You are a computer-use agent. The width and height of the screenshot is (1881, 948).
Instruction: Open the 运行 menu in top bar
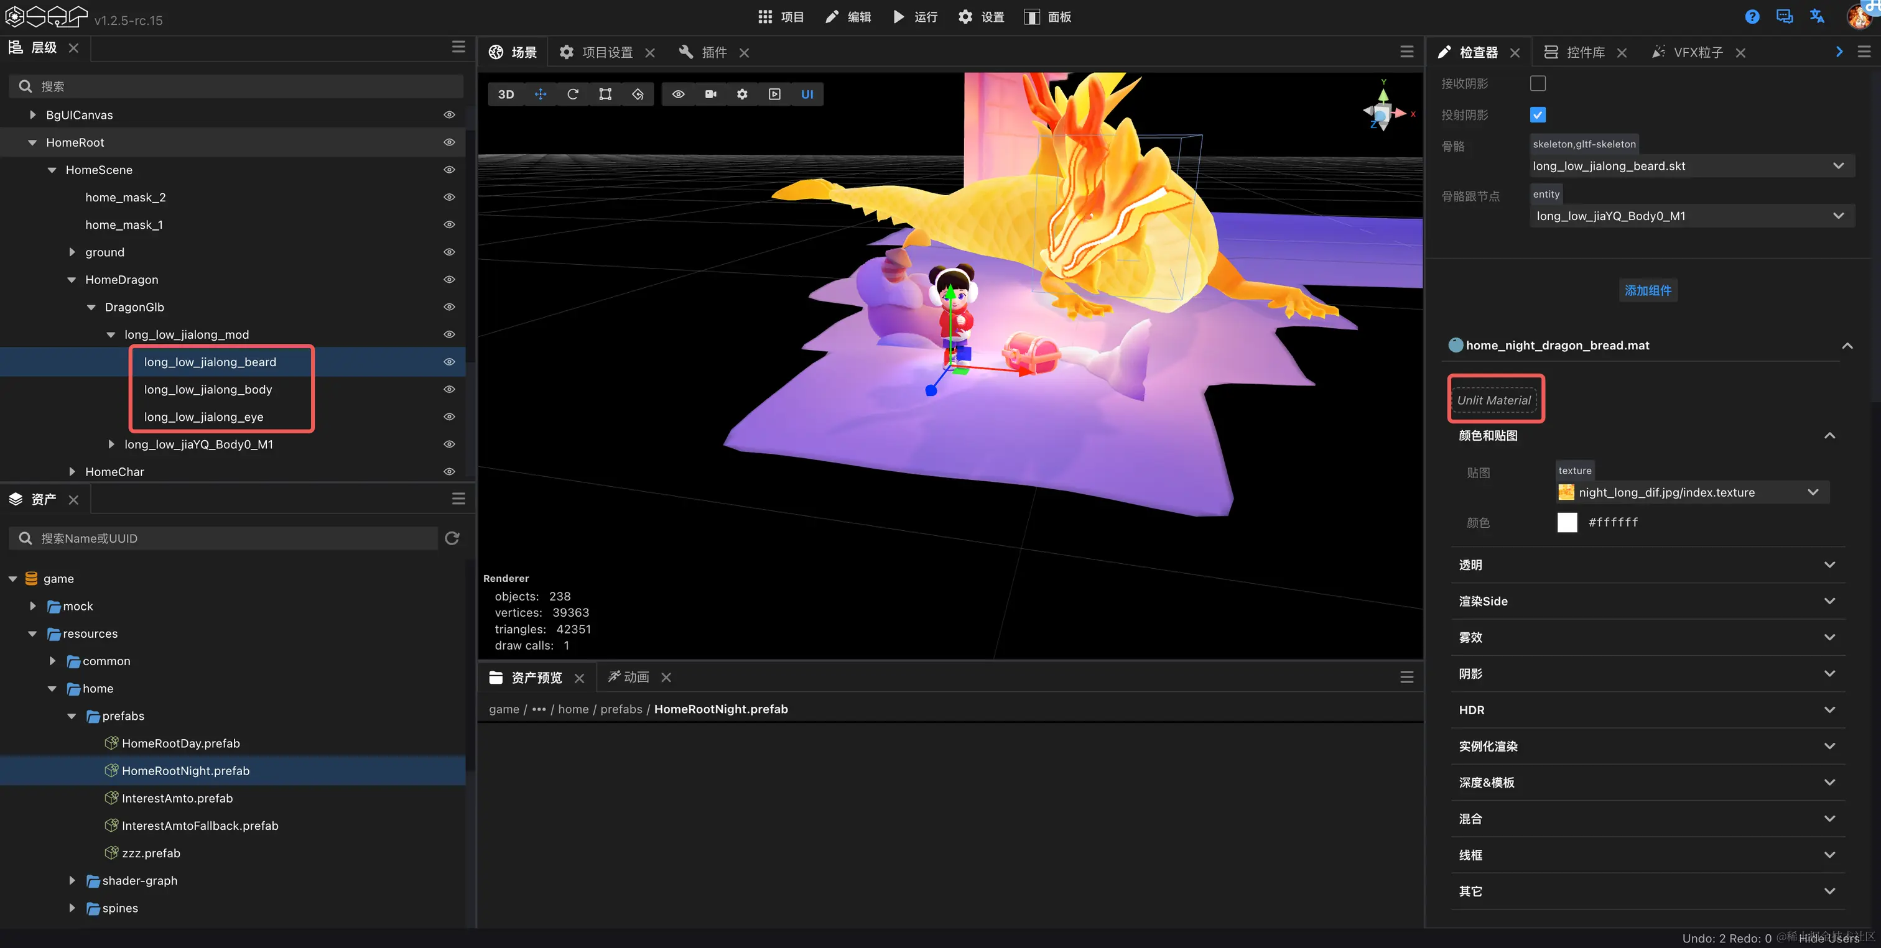pyautogui.click(x=915, y=17)
